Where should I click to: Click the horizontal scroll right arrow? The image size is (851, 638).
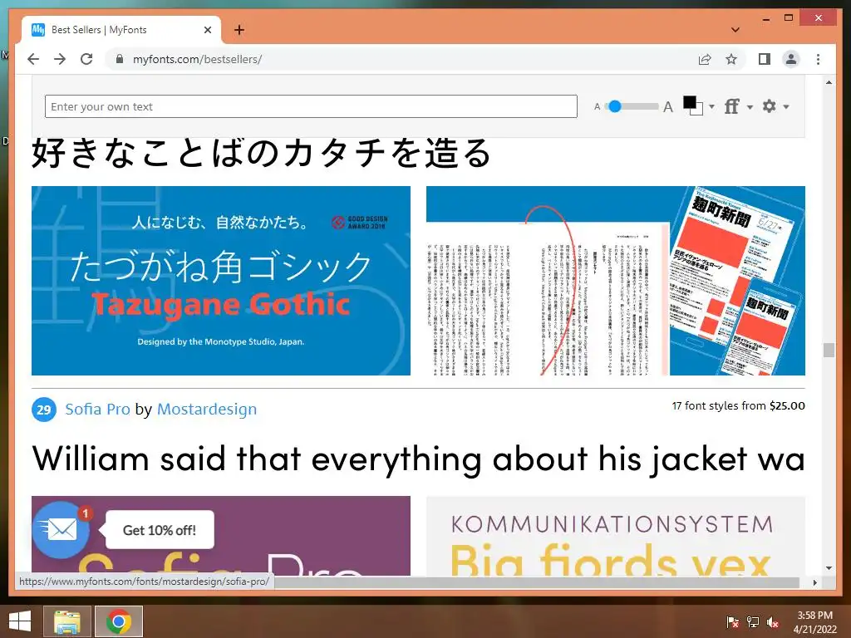point(814,582)
